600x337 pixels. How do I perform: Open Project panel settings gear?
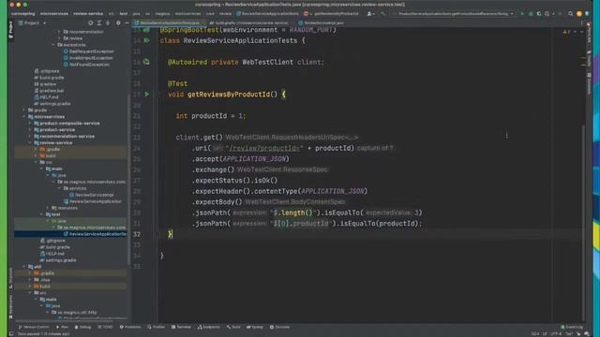[x=118, y=22]
